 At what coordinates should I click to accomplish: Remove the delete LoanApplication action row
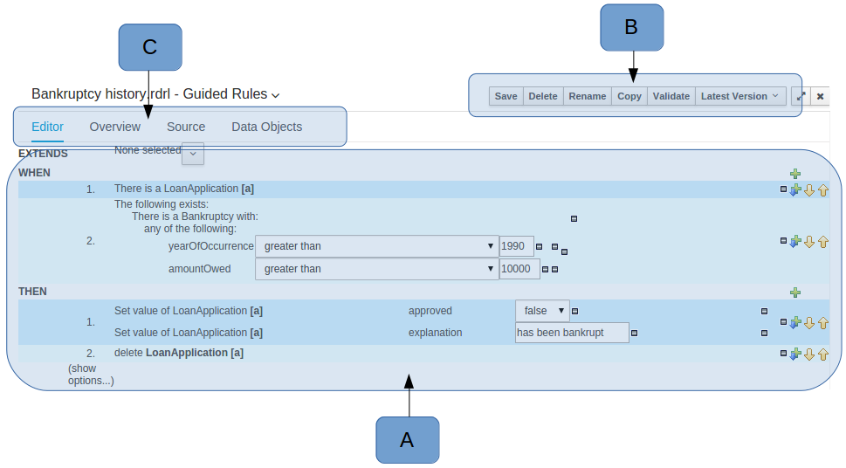pos(783,354)
